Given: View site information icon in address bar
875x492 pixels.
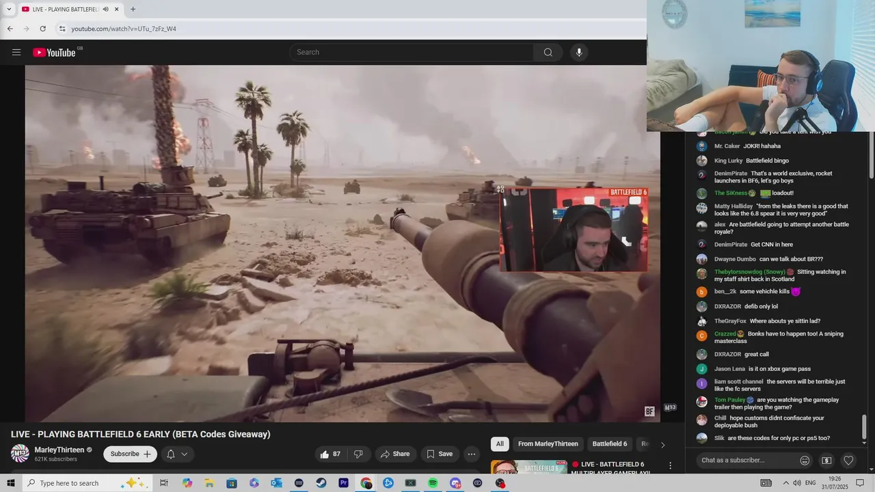Looking at the screenshot, I should coord(62,29).
